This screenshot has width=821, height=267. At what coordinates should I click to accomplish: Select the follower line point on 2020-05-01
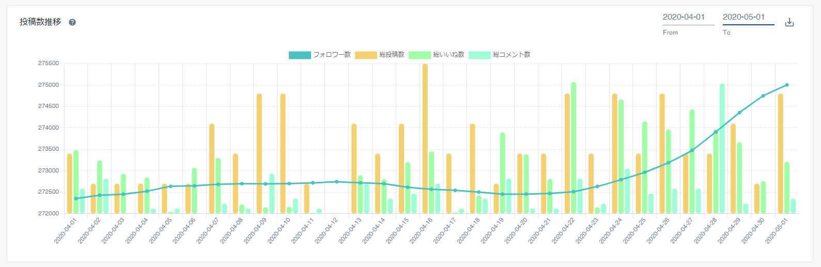[x=787, y=85]
